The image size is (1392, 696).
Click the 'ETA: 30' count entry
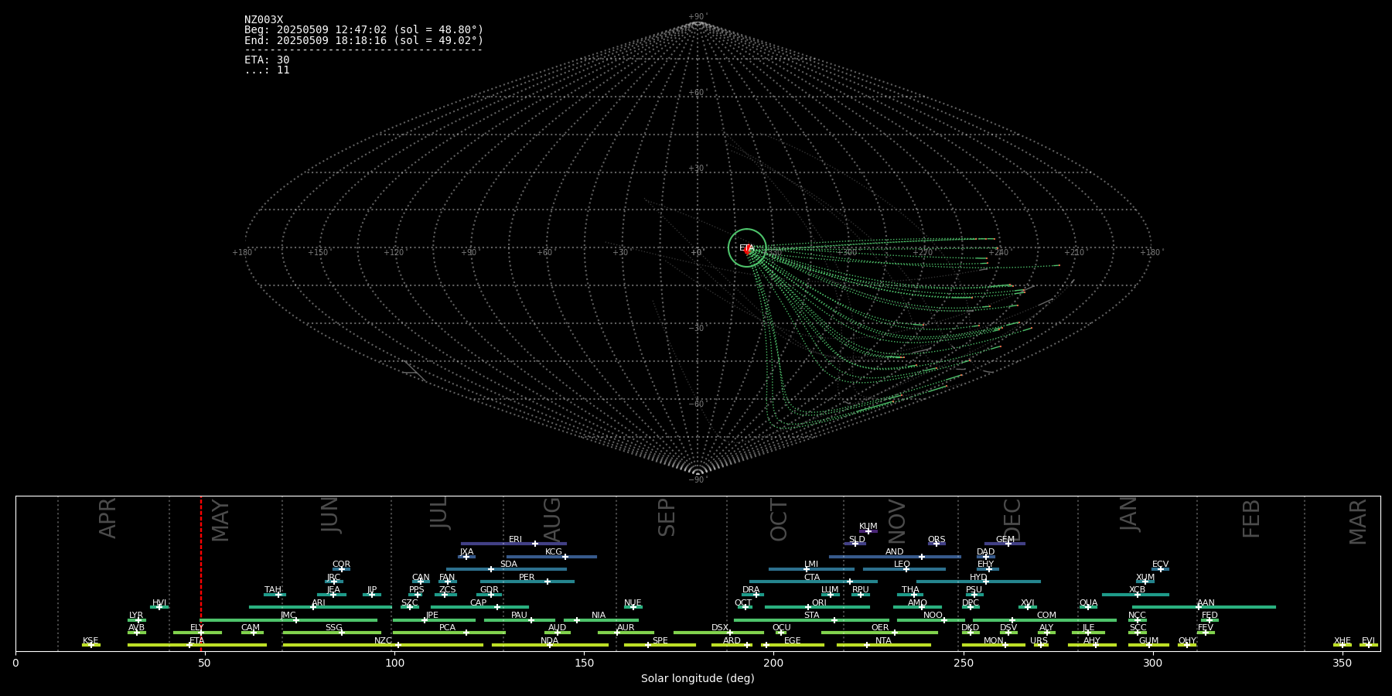(x=267, y=60)
